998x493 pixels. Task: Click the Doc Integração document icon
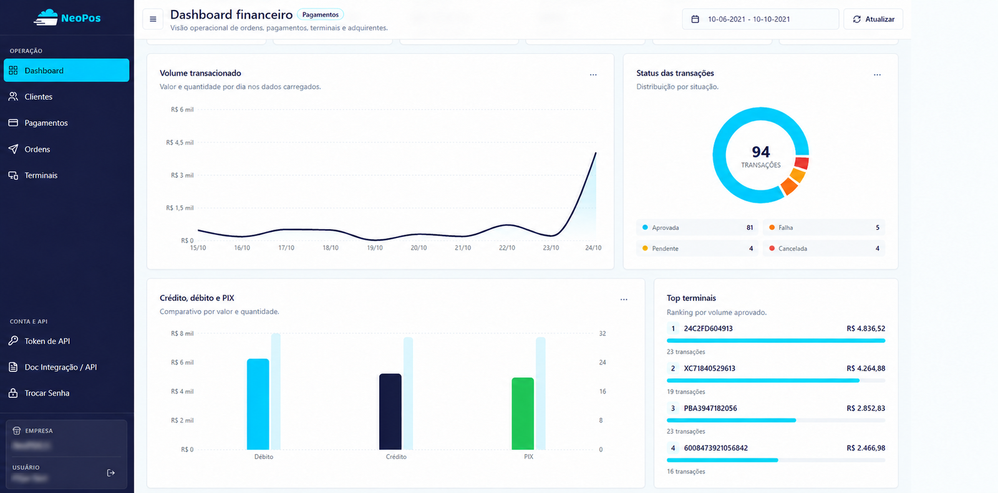pos(13,367)
